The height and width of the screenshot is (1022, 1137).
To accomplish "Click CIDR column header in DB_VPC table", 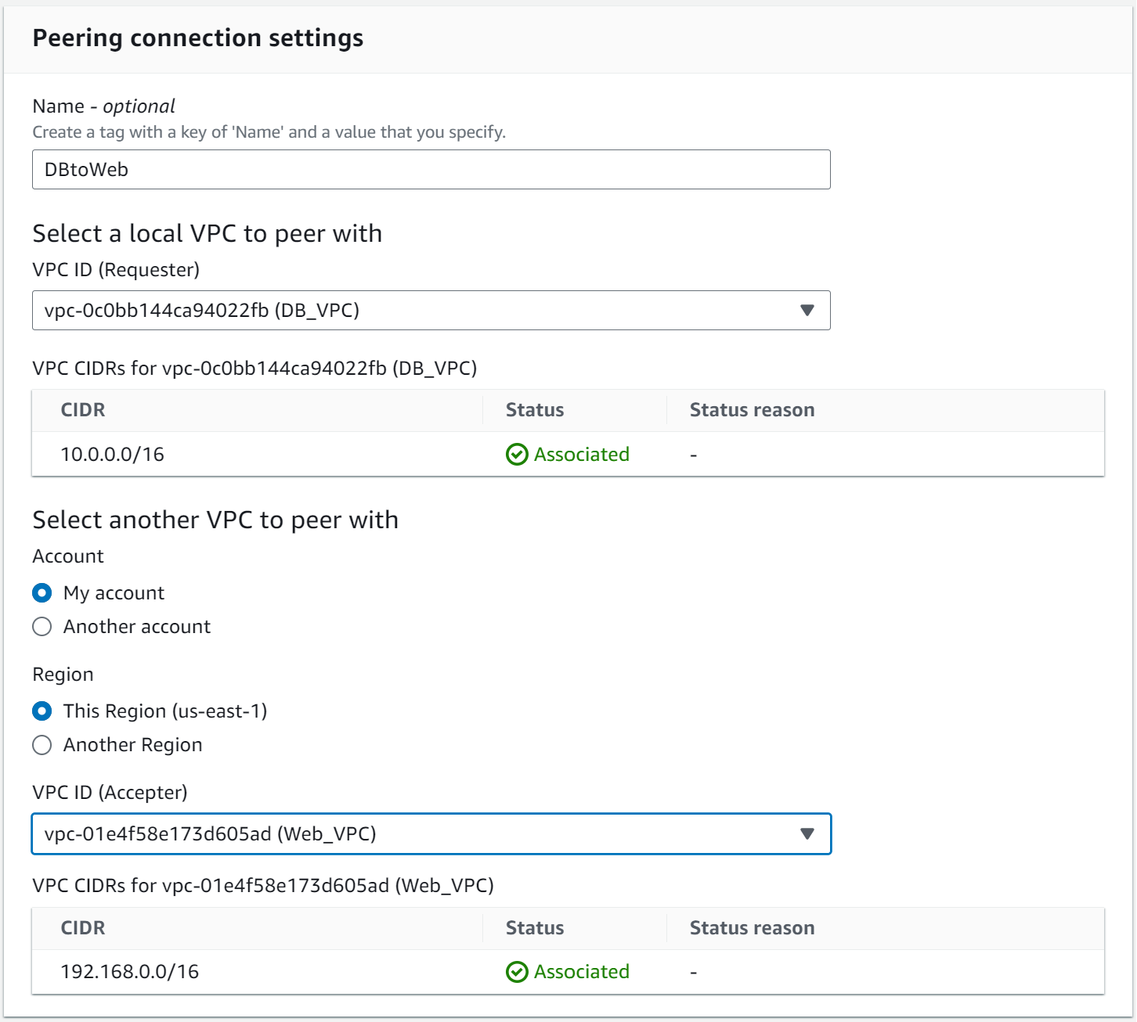I will pyautogui.click(x=83, y=410).
